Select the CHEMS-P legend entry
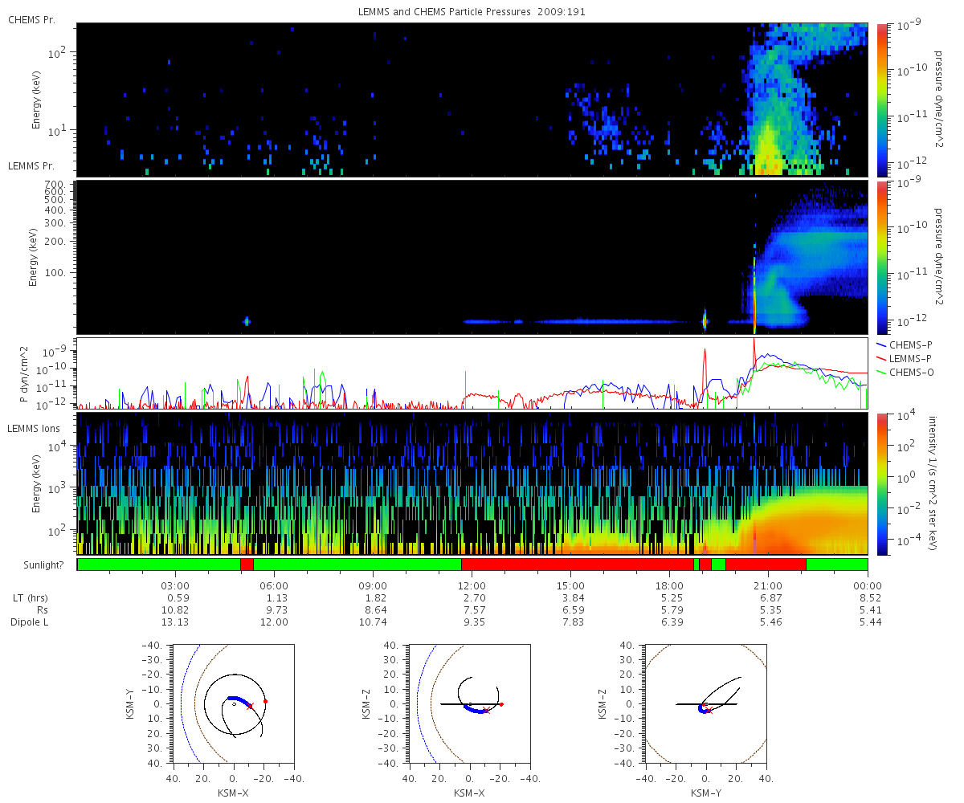The width and height of the screenshot is (964, 803). (x=903, y=344)
